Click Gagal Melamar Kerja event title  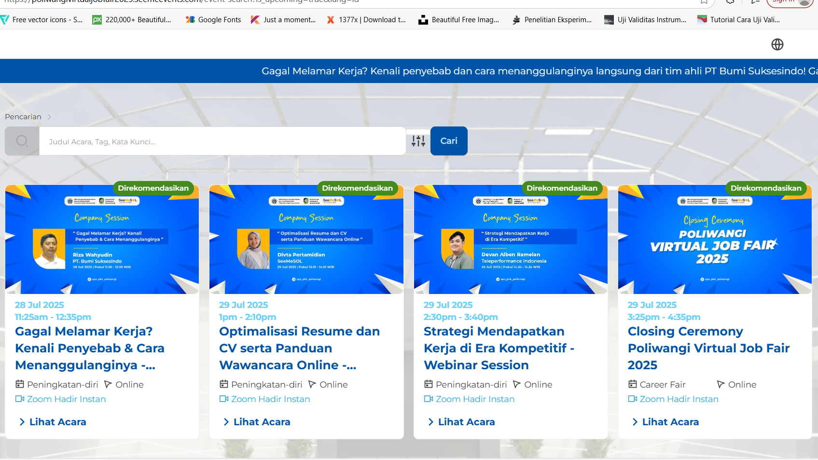click(x=90, y=348)
